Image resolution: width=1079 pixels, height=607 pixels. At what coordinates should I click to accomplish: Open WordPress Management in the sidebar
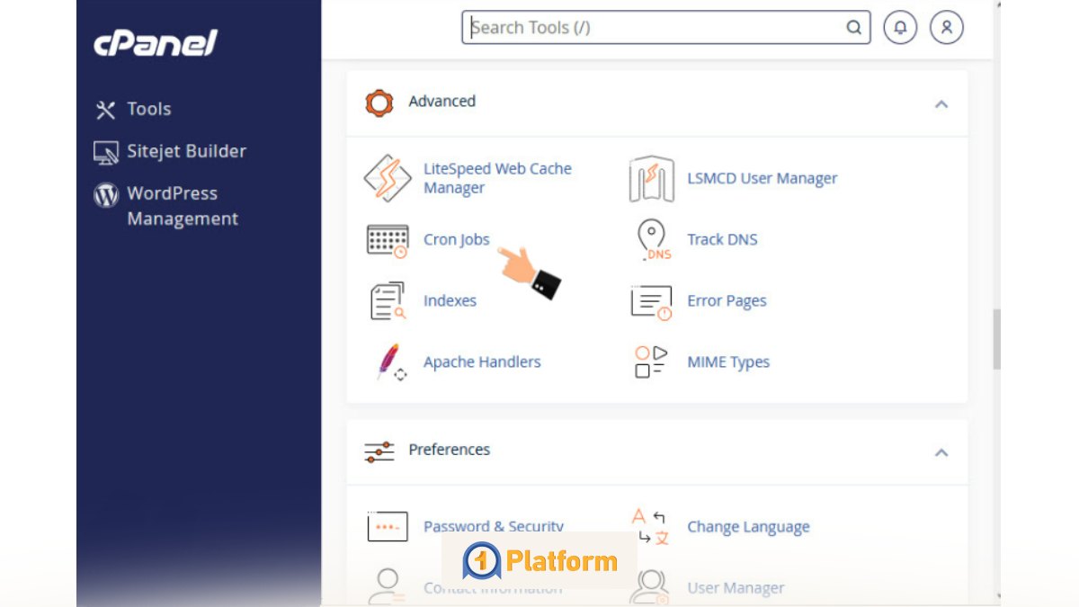(x=183, y=205)
